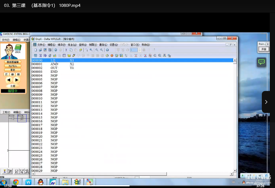Click the green globe toolbar icon
The height and width of the screenshot is (188, 275).
[x=107, y=56]
